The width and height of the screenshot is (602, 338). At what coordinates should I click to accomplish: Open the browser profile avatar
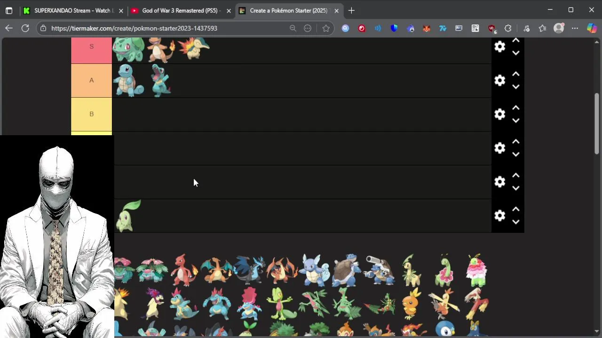point(559,28)
